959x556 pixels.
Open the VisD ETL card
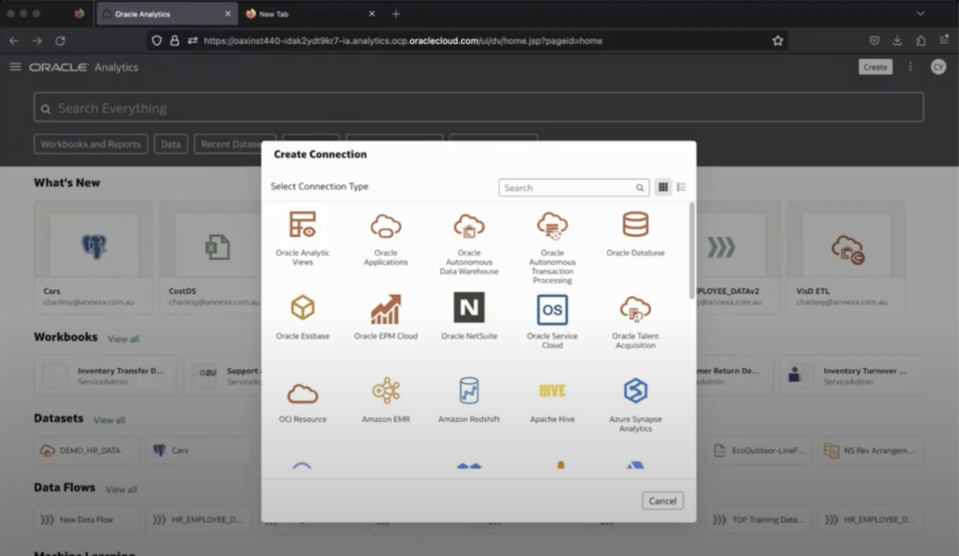click(846, 257)
